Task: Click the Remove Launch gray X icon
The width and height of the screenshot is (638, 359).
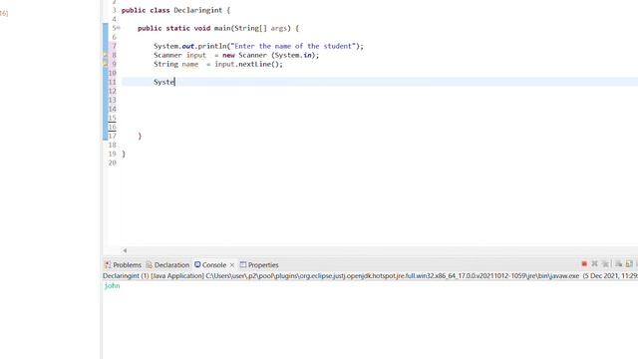Action: point(594,264)
